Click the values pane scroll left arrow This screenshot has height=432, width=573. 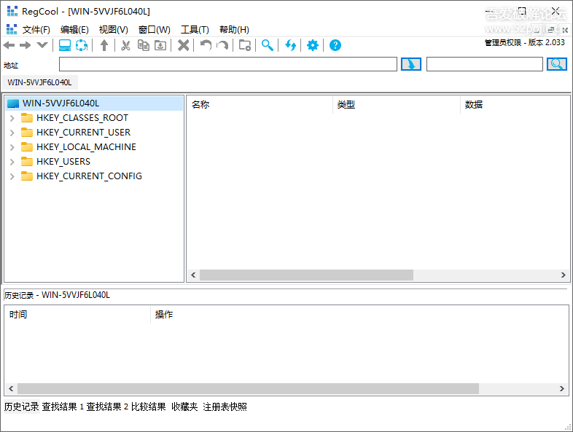pyautogui.click(x=193, y=275)
